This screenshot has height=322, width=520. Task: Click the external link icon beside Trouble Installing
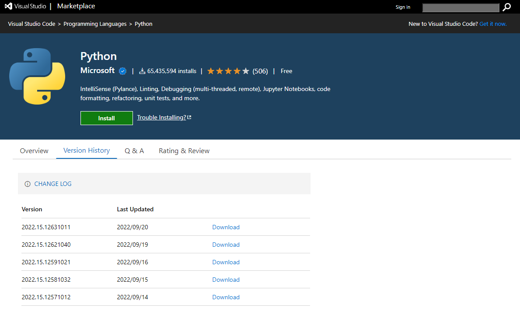tap(189, 117)
